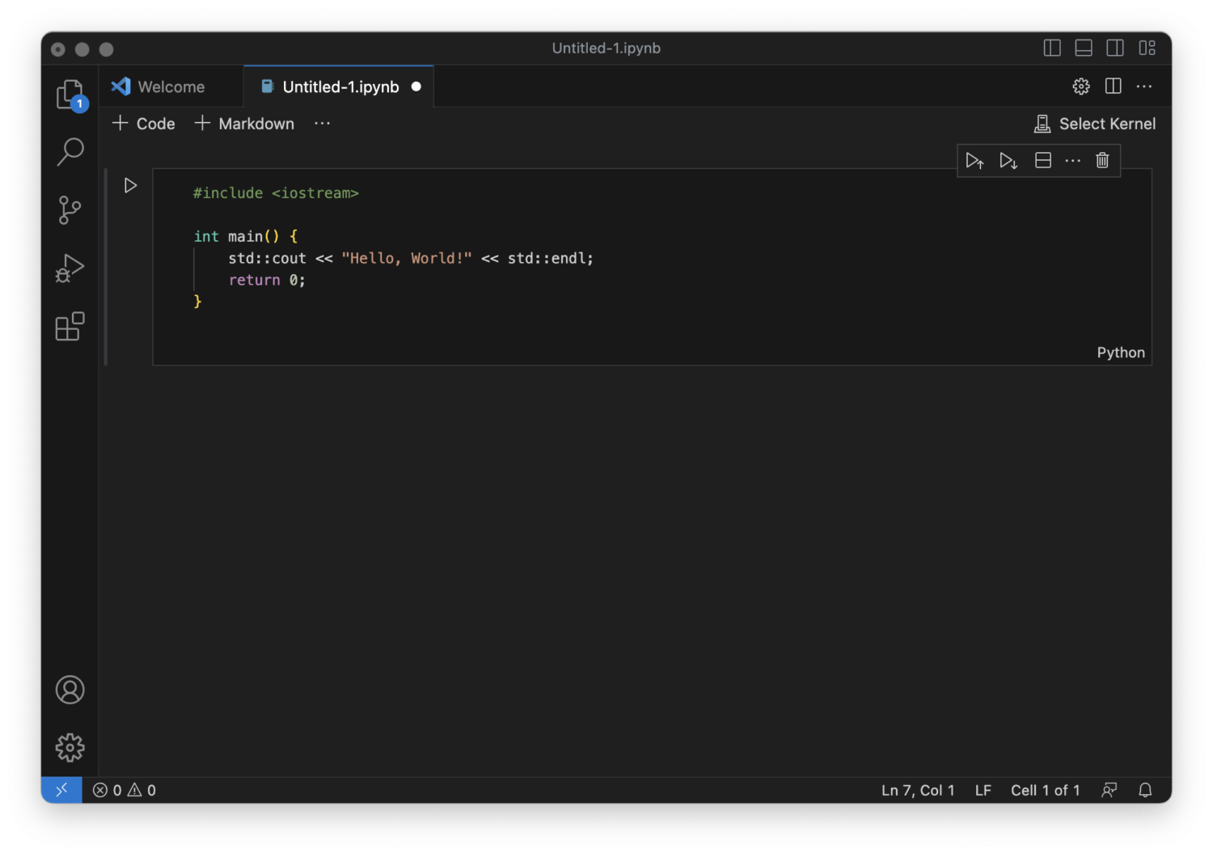Add a new Code cell
Viewport: 1213px width, 854px height.
pyautogui.click(x=142, y=123)
